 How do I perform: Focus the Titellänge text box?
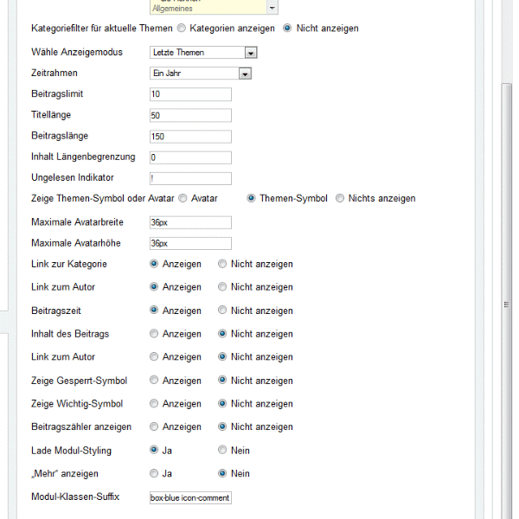coord(190,116)
